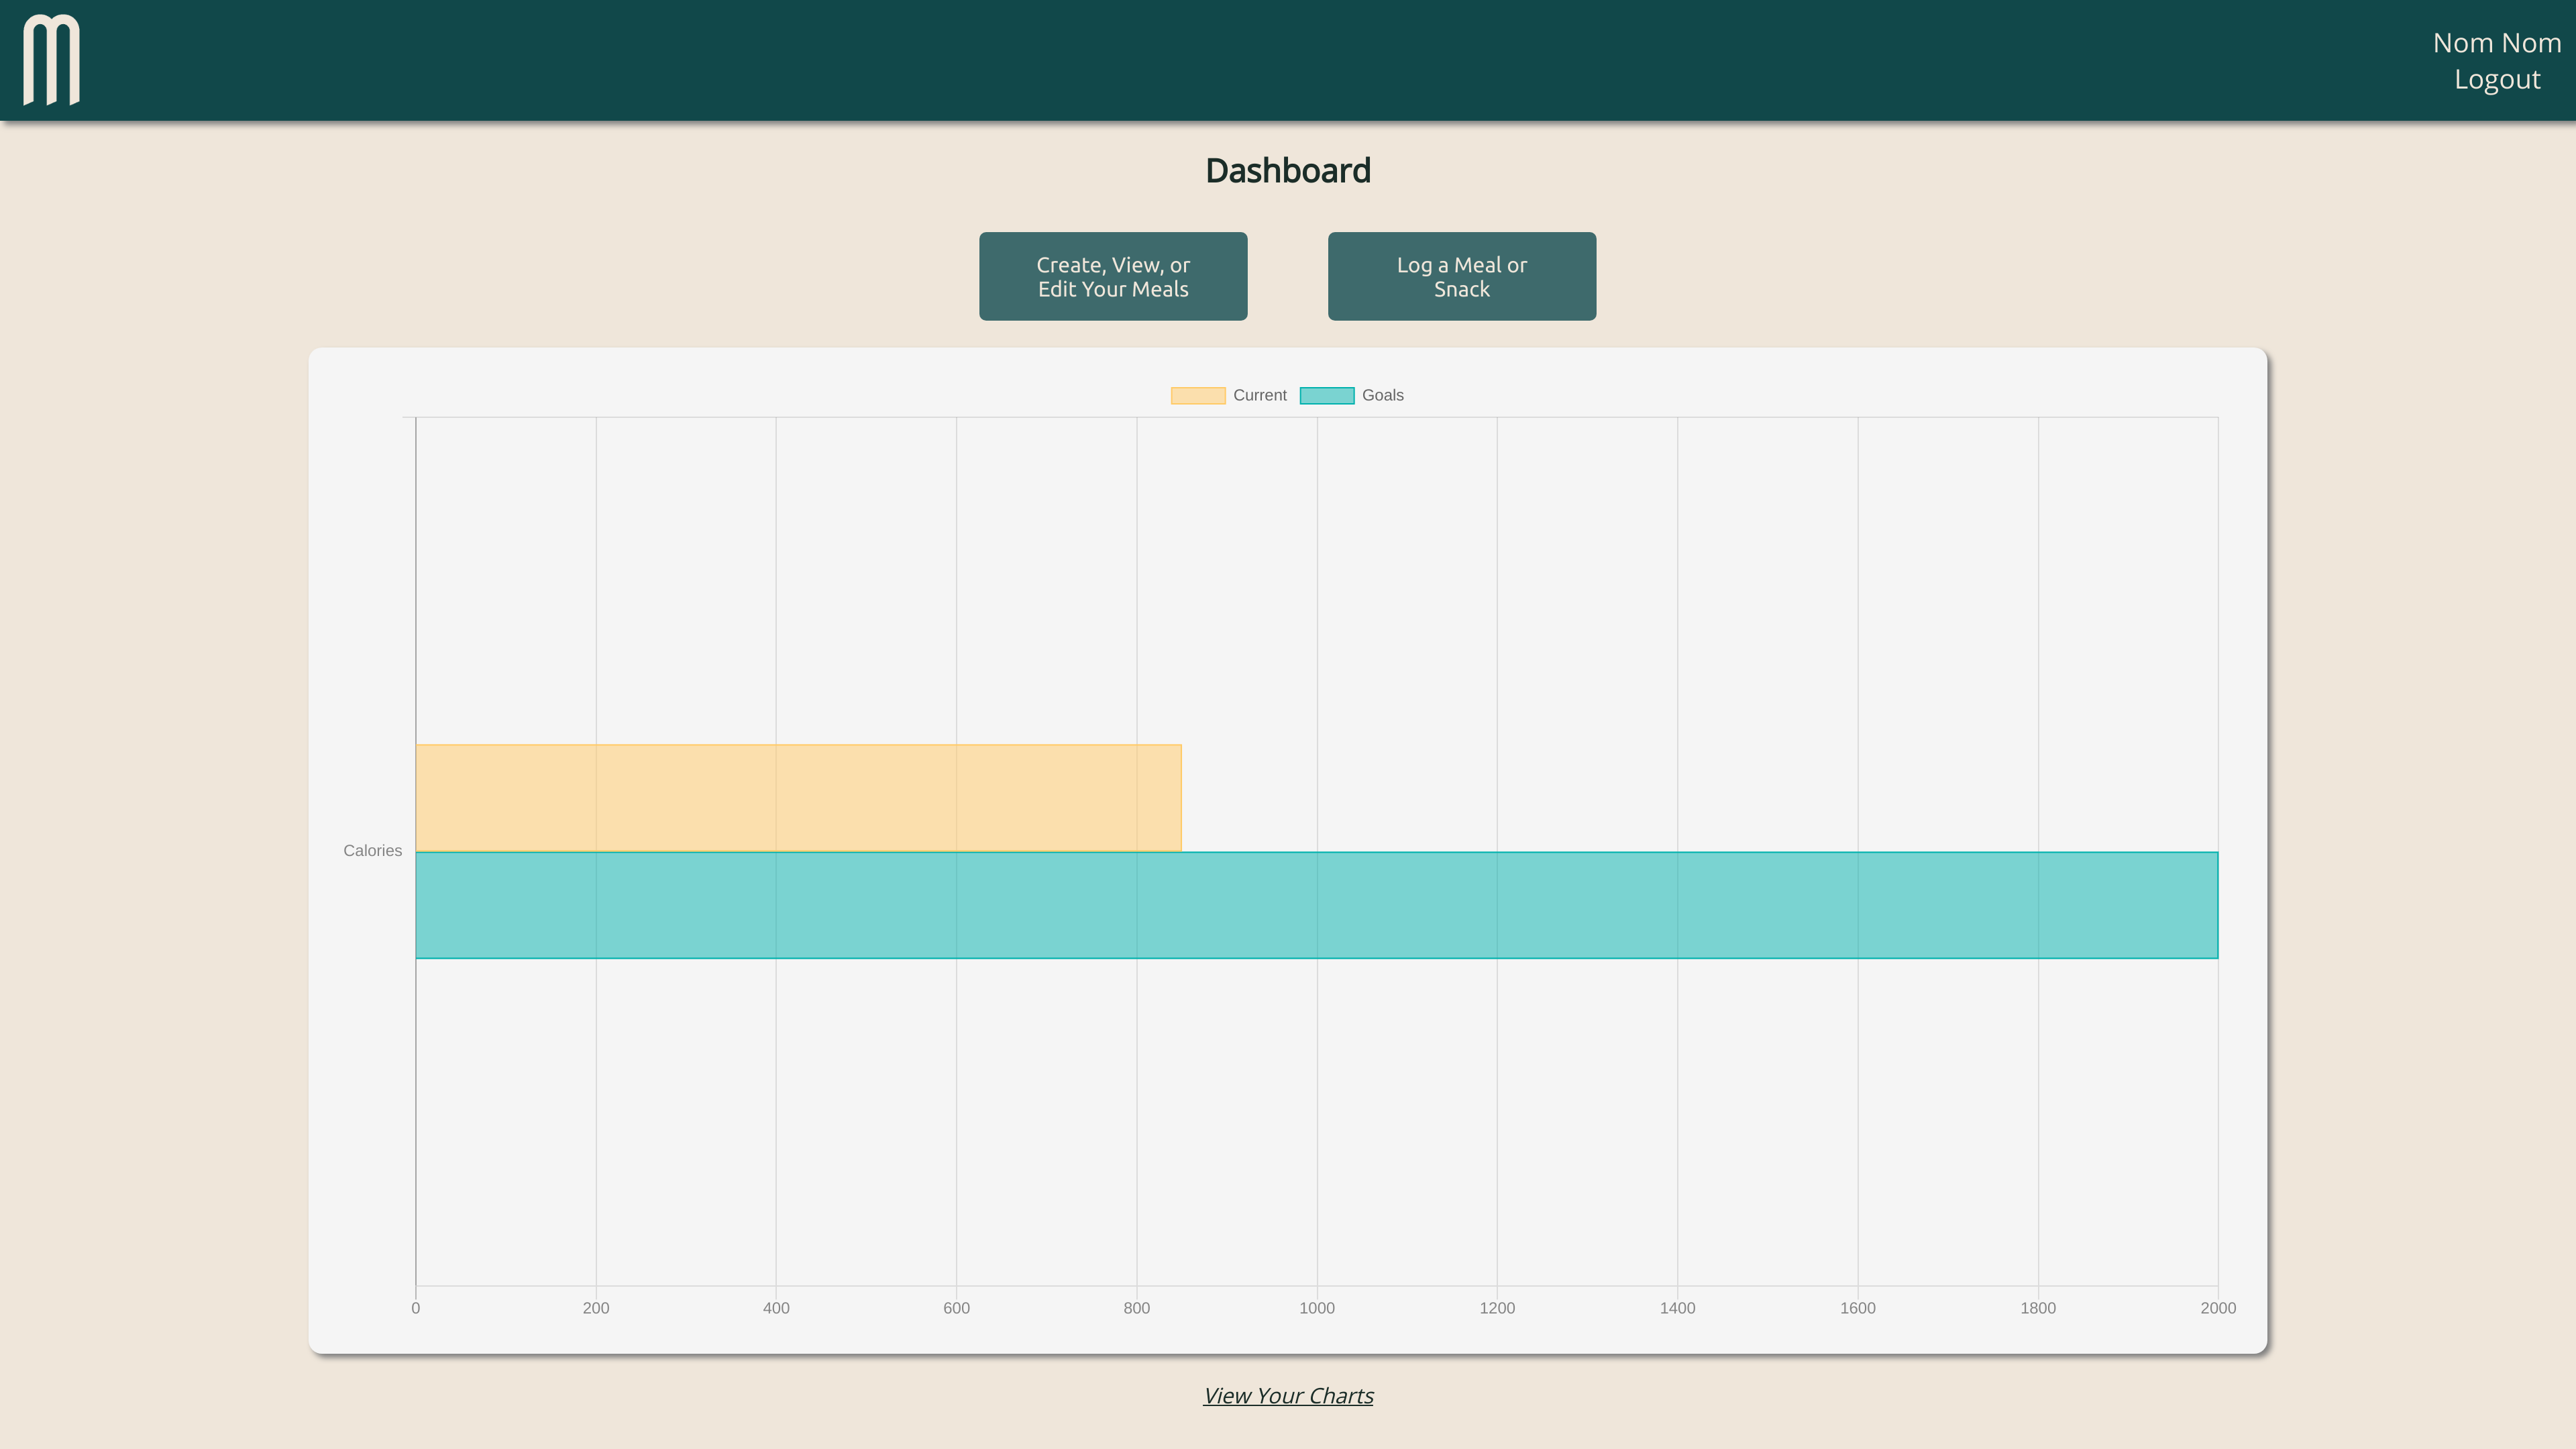Open the View Your Charts link
Screen dimensions: 2576x1449
[x=1288, y=1395]
